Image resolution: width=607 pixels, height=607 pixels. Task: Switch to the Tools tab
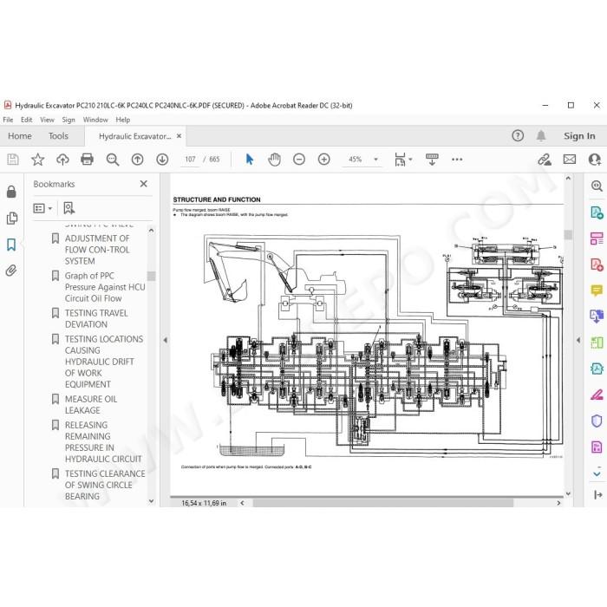click(x=58, y=136)
